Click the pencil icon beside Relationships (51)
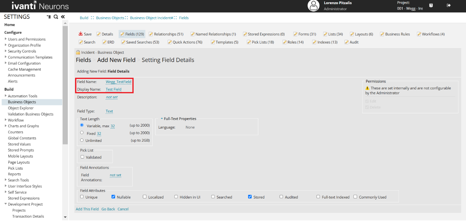466x224 pixels. 151,34
